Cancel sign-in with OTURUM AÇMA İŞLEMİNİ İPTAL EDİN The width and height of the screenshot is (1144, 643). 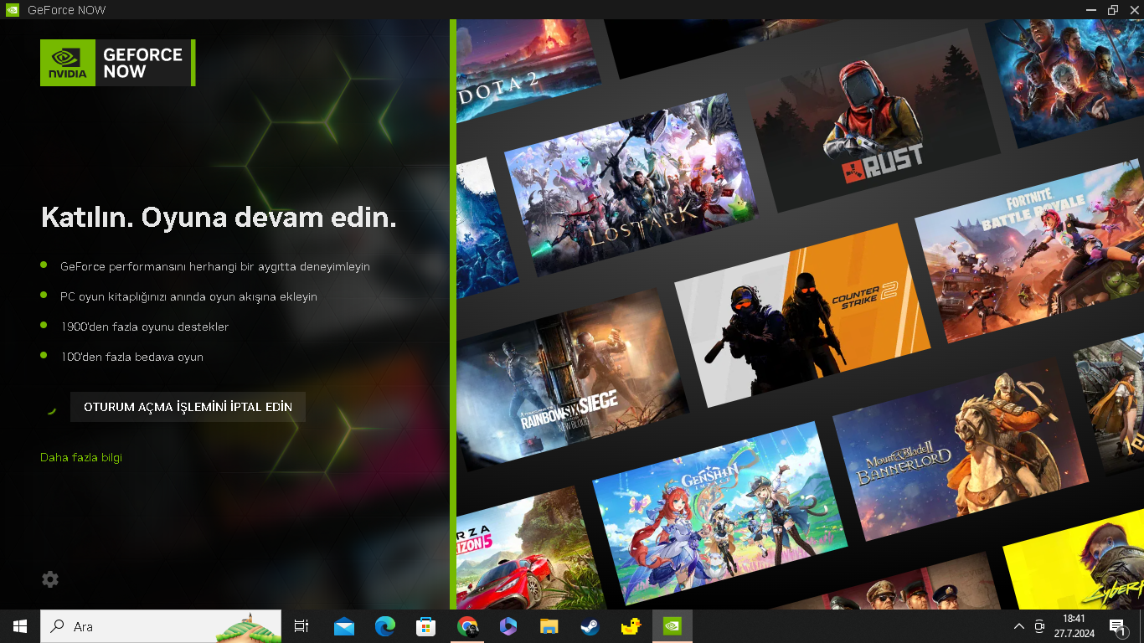188,407
